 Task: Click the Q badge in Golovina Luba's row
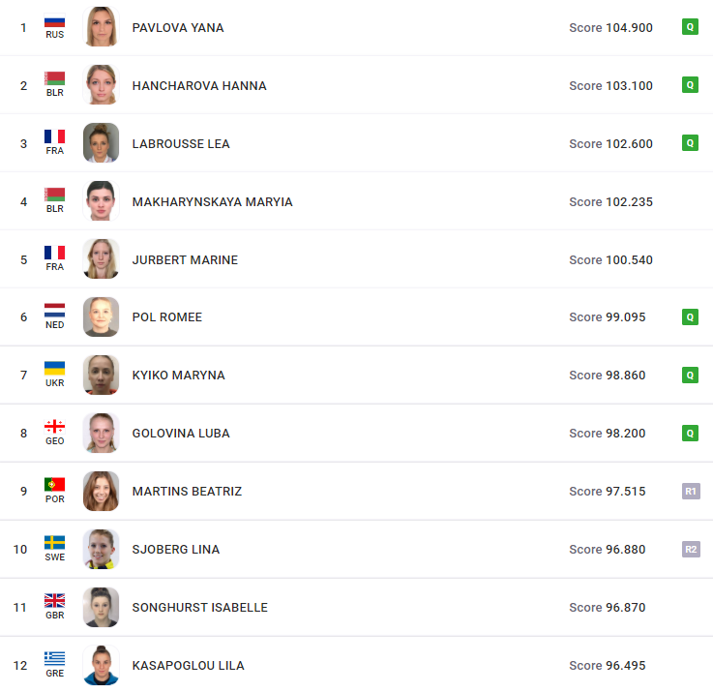click(690, 434)
